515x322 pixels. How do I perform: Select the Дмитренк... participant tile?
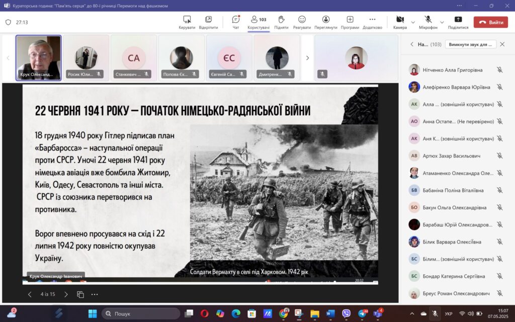pyautogui.click(x=277, y=58)
